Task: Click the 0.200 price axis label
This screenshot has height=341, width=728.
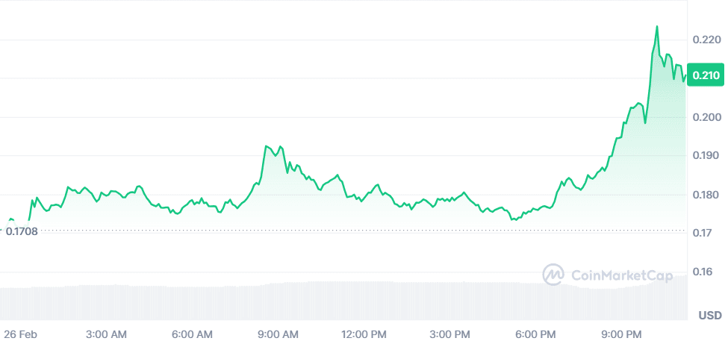Action: [705, 118]
